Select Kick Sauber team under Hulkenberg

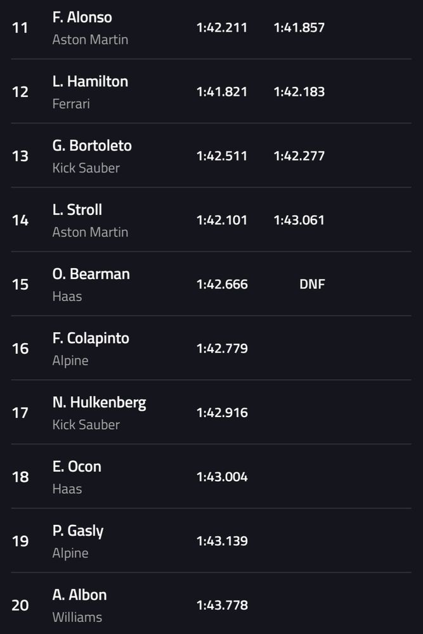click(86, 424)
